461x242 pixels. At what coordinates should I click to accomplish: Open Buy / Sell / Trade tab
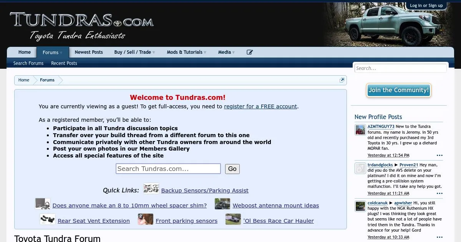tap(133, 52)
